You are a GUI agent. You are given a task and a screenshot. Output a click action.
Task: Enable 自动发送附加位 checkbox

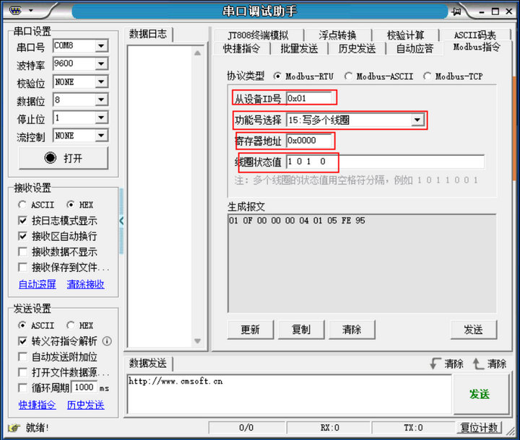(x=22, y=357)
